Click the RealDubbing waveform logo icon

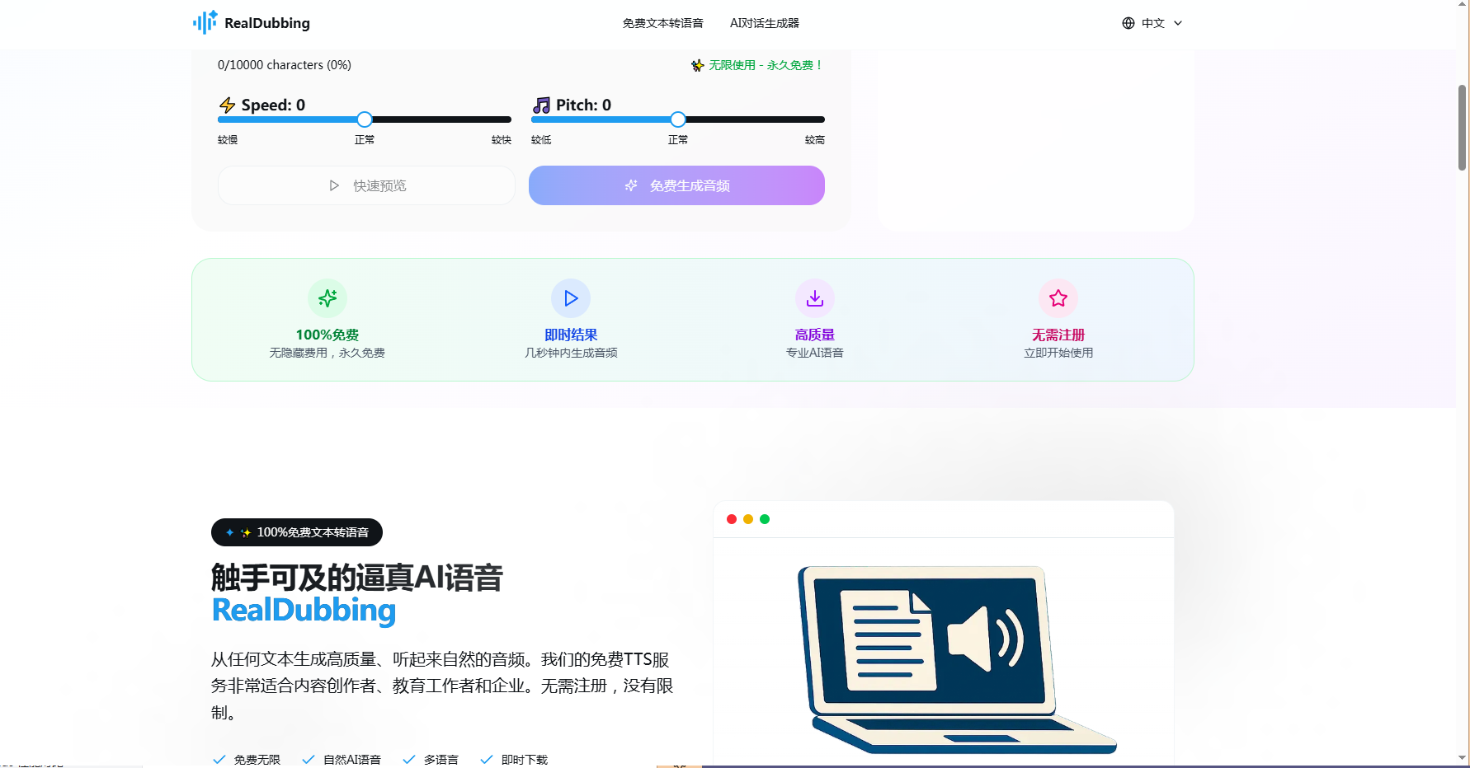tap(205, 22)
